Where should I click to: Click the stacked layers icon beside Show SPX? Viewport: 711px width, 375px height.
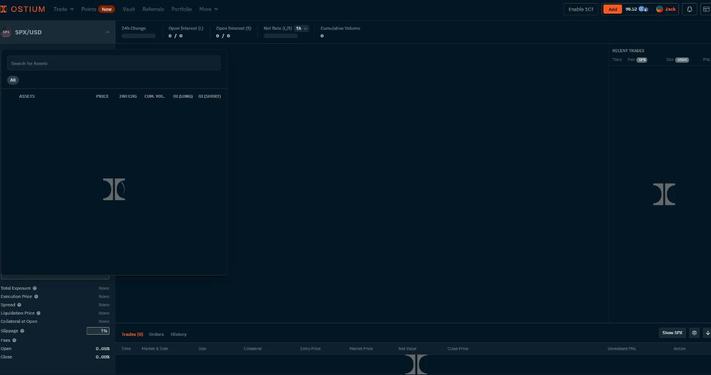[694, 333]
